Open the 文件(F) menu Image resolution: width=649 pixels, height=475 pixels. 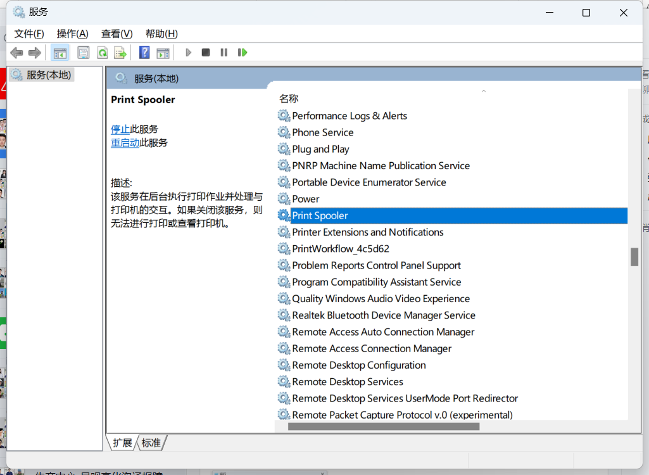click(x=29, y=34)
